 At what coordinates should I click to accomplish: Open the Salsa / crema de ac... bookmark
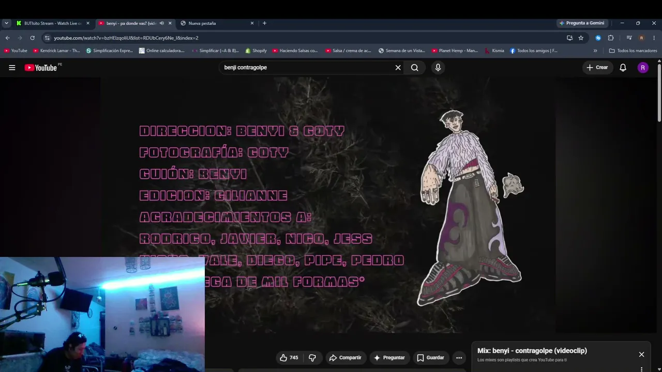pos(349,51)
